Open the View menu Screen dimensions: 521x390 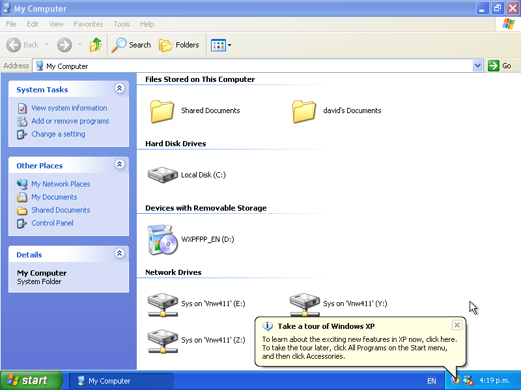(x=56, y=24)
